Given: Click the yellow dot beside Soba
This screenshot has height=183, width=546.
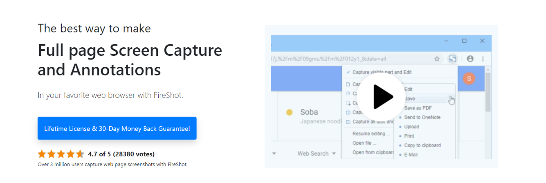Looking at the screenshot, I should pyautogui.click(x=290, y=112).
